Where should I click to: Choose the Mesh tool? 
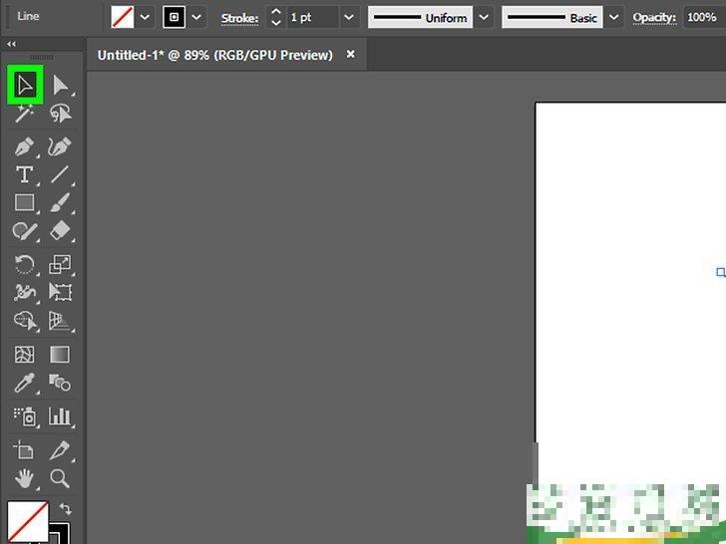24,355
